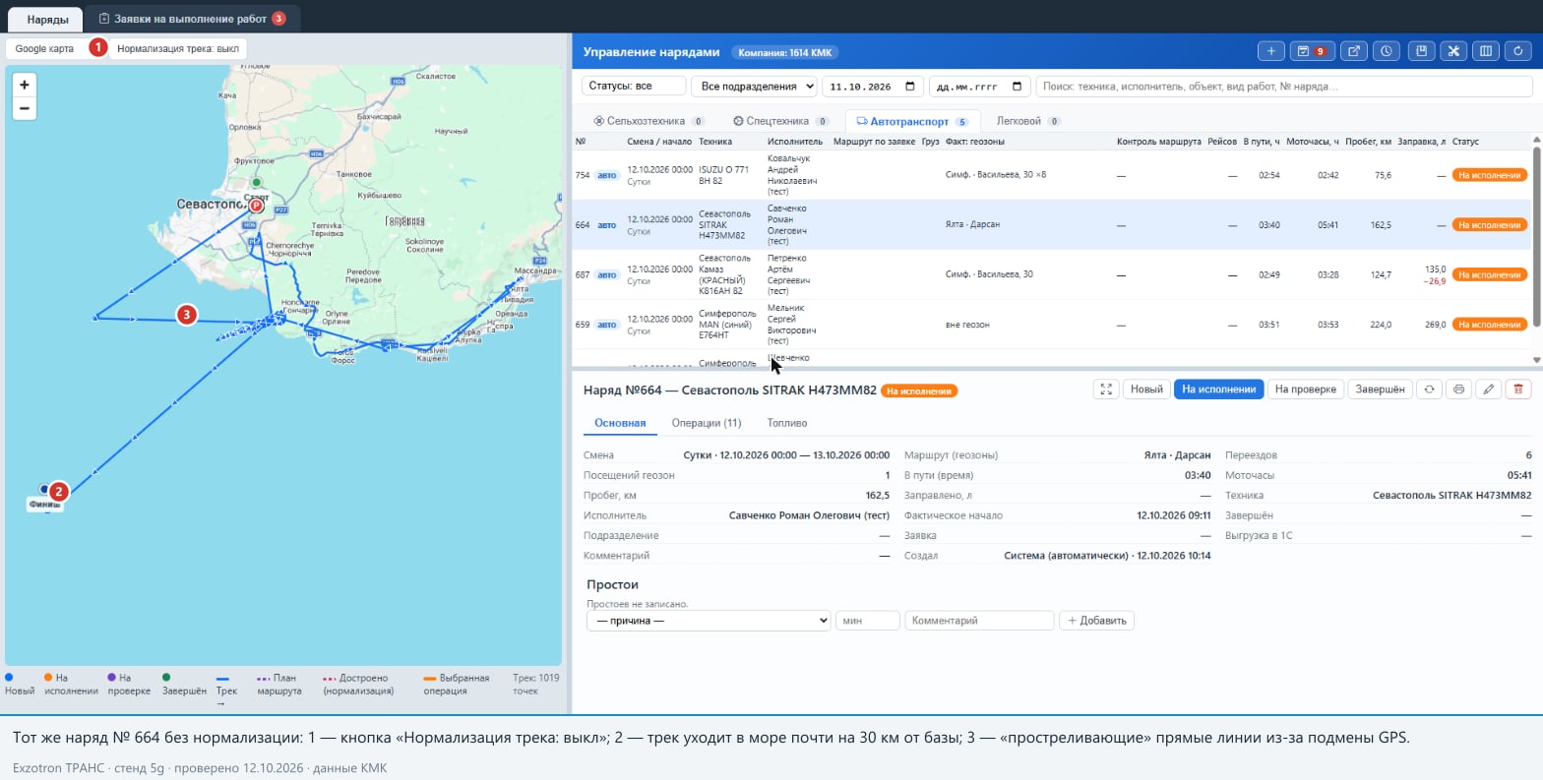
Task: Click the save disk icon in the header
Action: pos(1420,51)
